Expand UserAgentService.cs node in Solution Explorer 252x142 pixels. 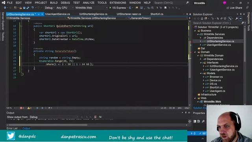(x=200, y=45)
